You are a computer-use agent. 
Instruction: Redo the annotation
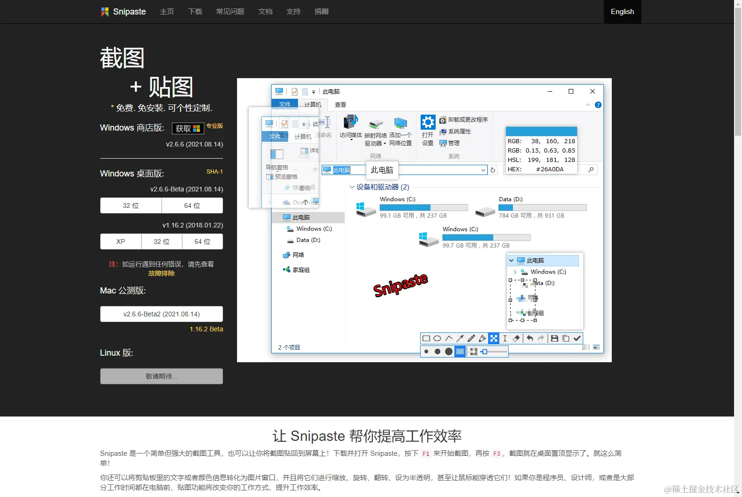(541, 338)
